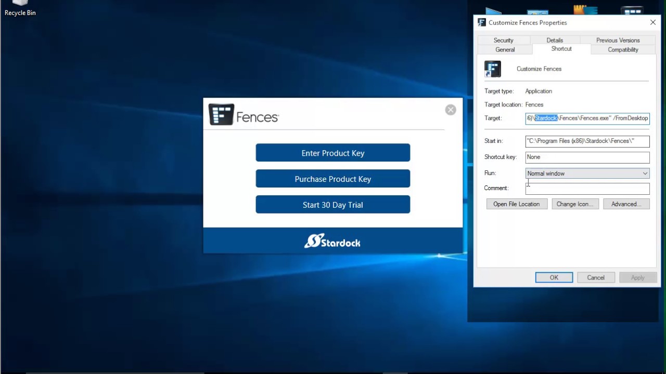Click the Shortcut key field
This screenshot has width=666, height=374.
[587, 157]
